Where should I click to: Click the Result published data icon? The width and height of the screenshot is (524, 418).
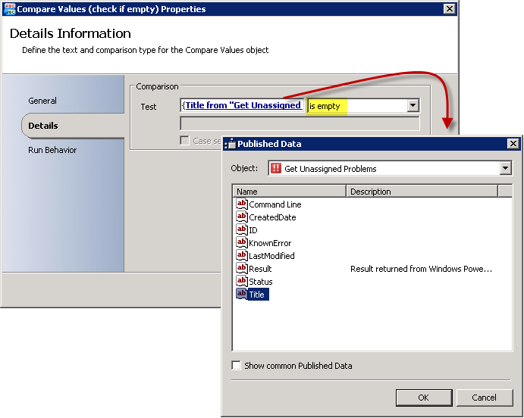pyautogui.click(x=242, y=269)
